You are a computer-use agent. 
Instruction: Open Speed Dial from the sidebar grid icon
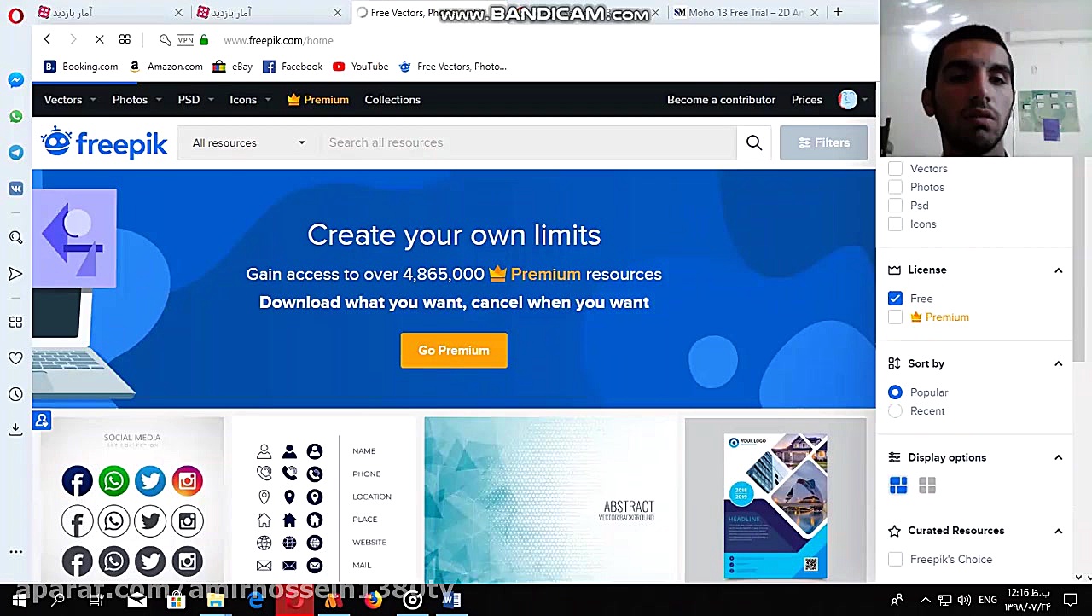pyautogui.click(x=15, y=322)
